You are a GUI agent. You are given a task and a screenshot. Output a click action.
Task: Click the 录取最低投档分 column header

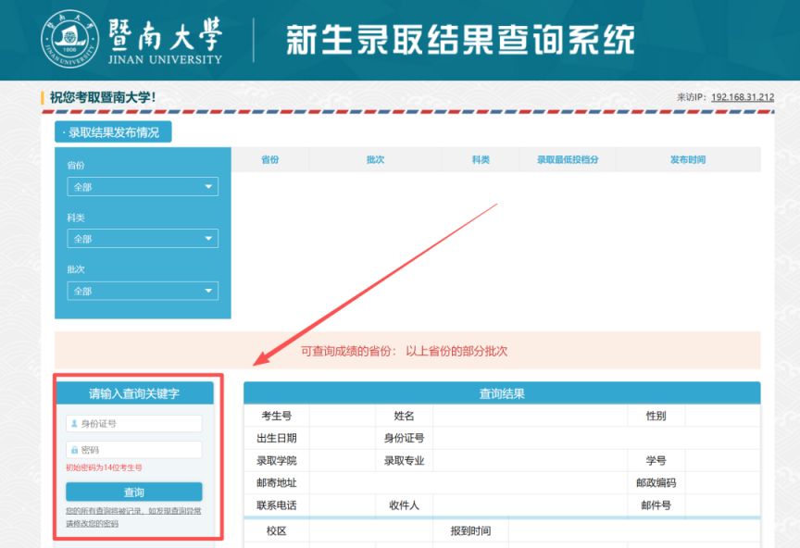click(x=568, y=160)
